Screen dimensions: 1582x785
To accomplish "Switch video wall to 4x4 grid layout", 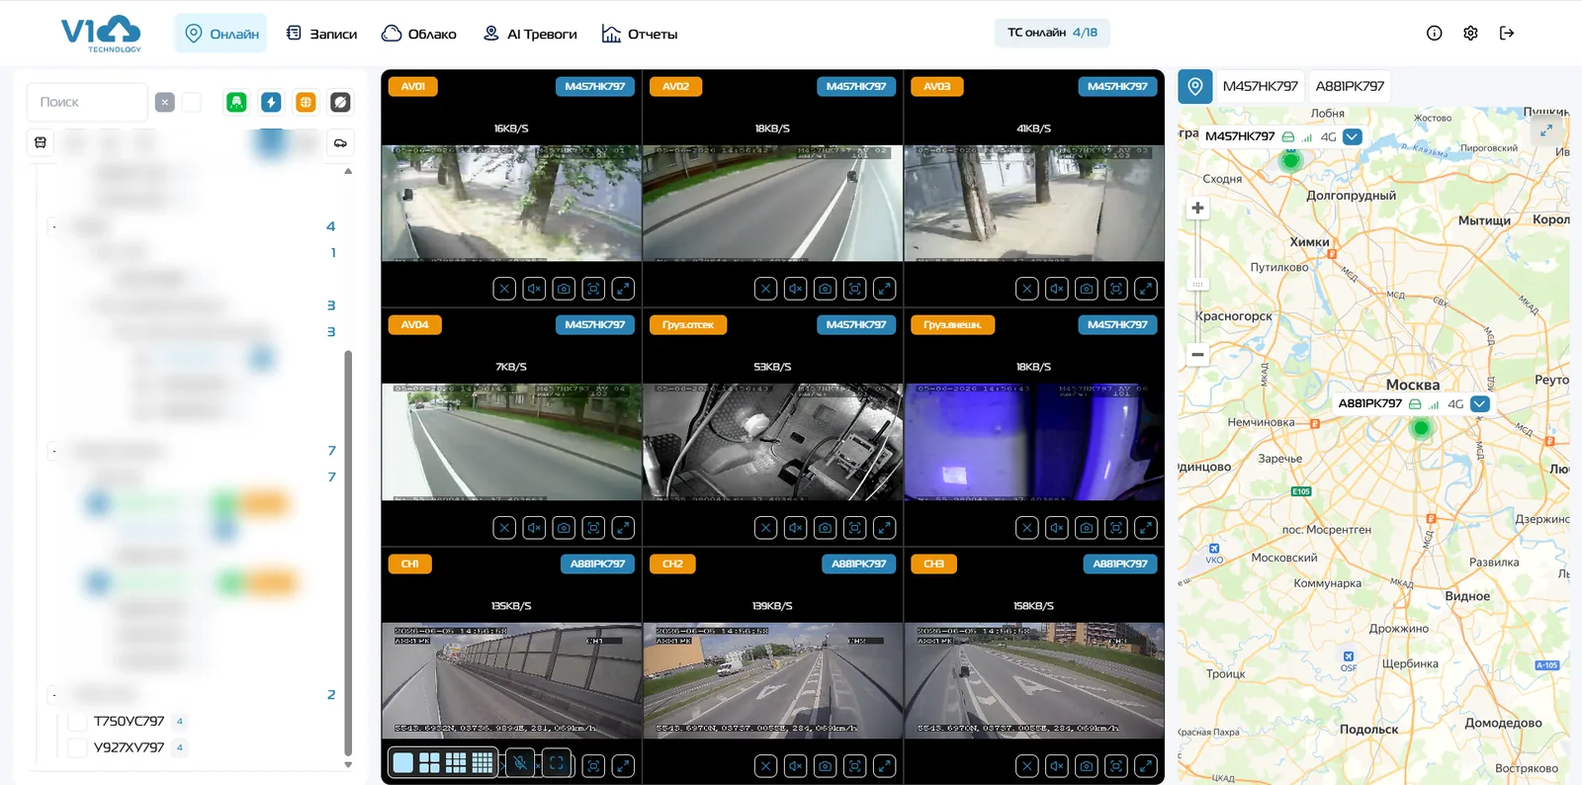I will coord(483,762).
